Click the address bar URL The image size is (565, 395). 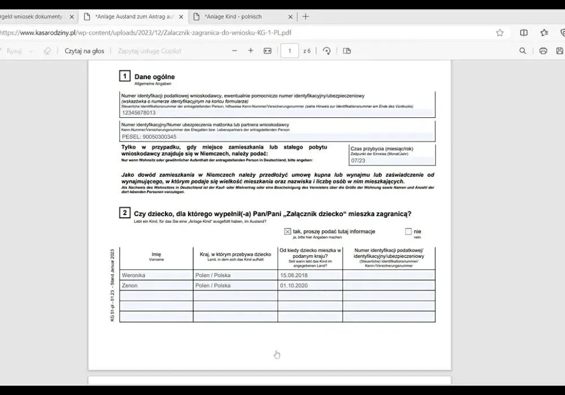coord(146,33)
